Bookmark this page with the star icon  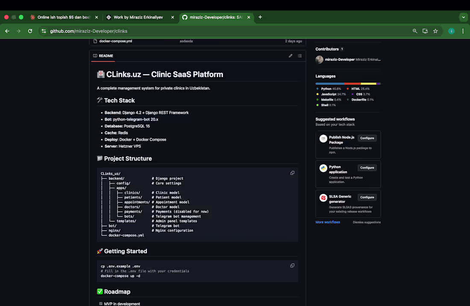(x=435, y=31)
